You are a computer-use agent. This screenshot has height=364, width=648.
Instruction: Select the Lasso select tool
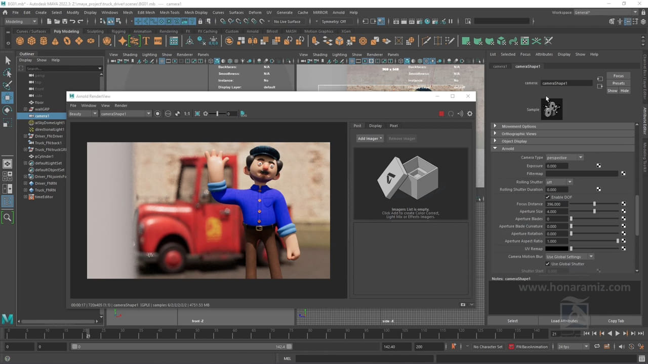tap(8, 73)
